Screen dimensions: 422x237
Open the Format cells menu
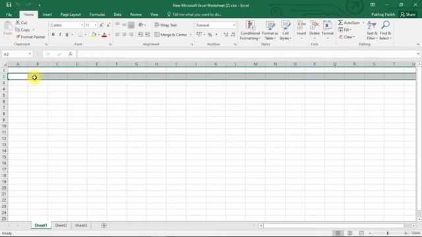328,30
